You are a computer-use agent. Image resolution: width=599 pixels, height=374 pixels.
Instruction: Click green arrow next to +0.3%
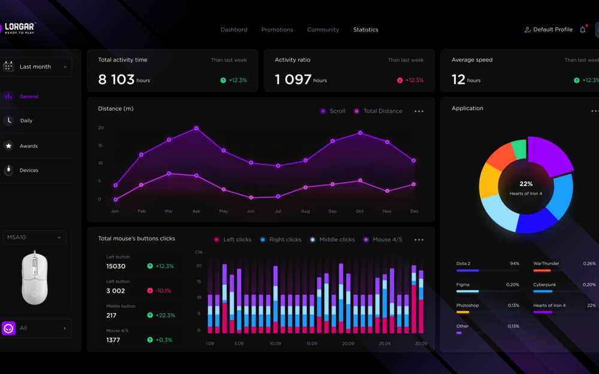150,340
